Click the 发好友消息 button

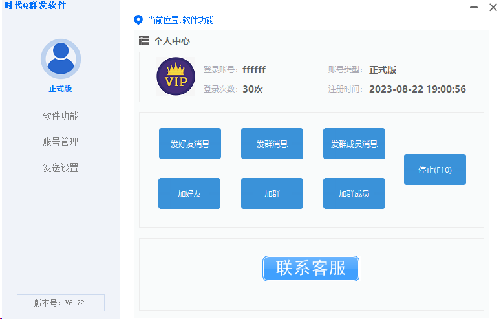tap(189, 144)
